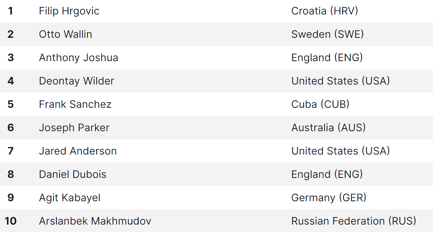
Task: Click on Frank Sanchez
Action: [x=75, y=104]
